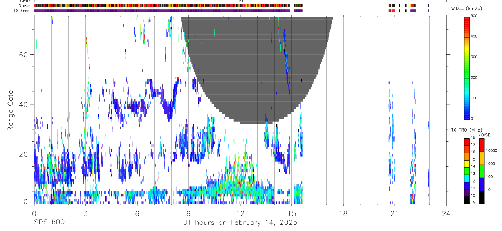The image size is (502, 231).
Task: Click the 21 tick on UT hours axis
Action: coord(394,213)
